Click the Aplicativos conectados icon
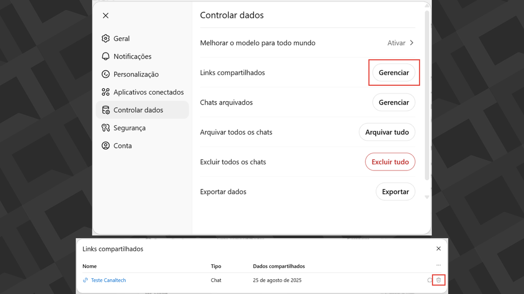Image resolution: width=524 pixels, height=294 pixels. pos(105,92)
